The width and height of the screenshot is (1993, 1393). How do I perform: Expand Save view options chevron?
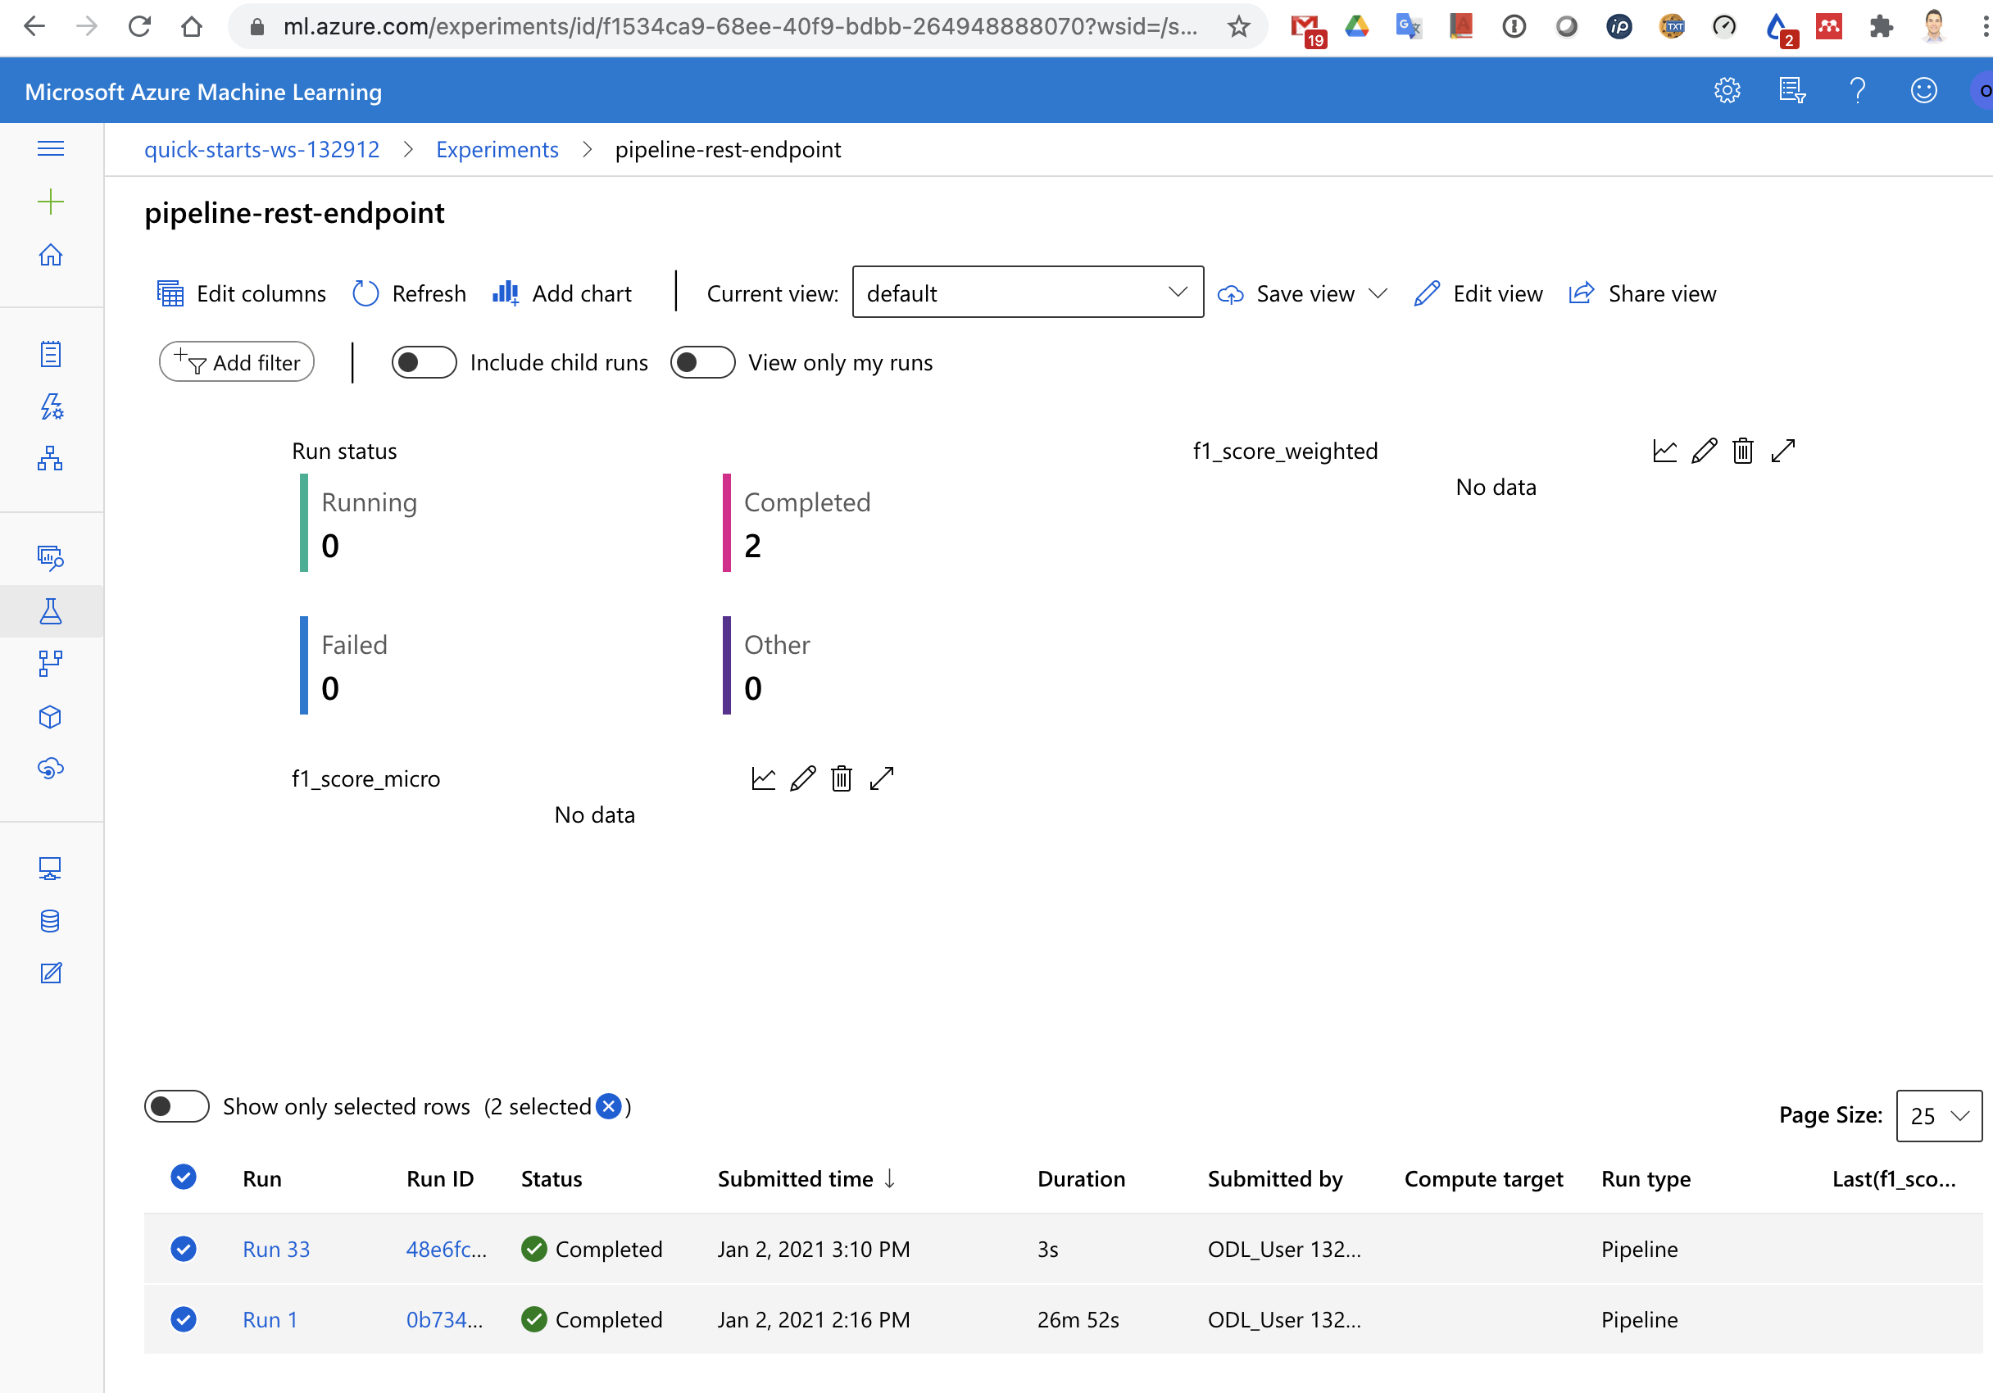click(1378, 293)
